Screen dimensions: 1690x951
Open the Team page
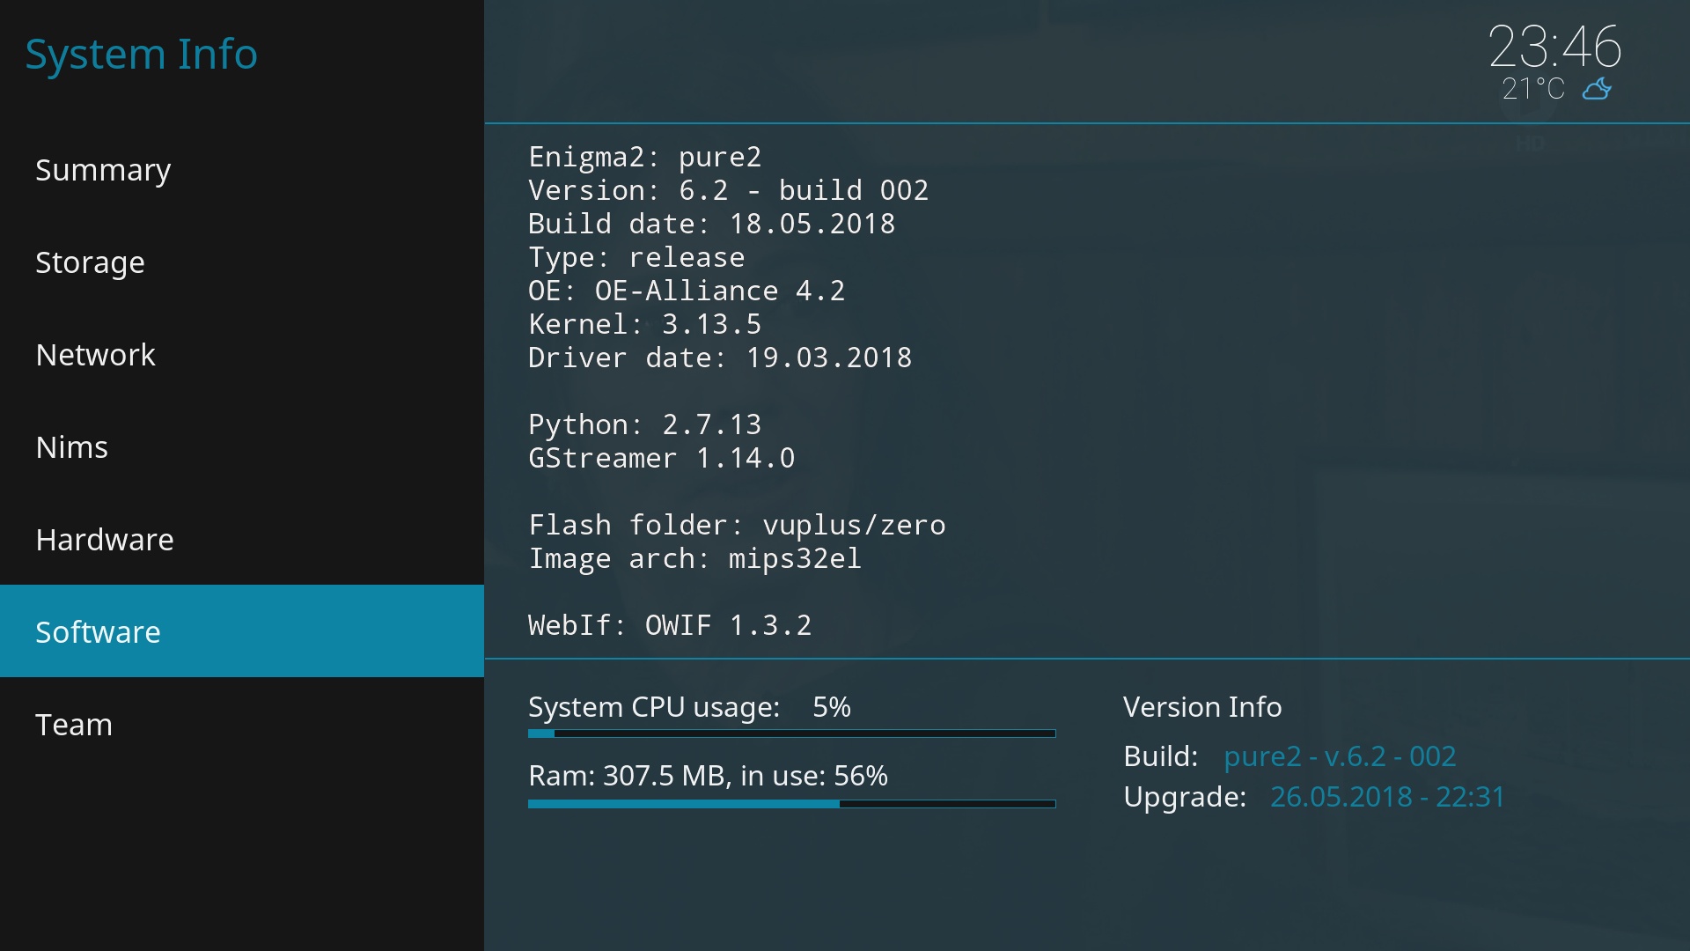tap(242, 724)
